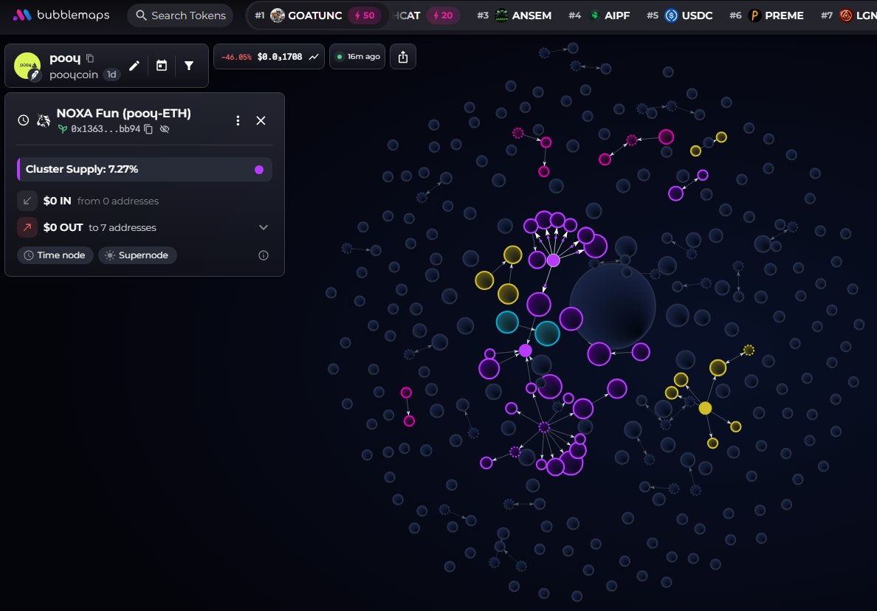Click the green seedling address icon
The width and height of the screenshot is (877, 611).
63,129
